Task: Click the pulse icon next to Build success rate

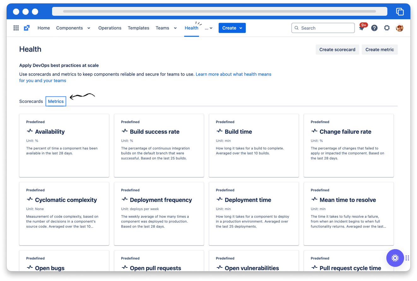Action: [x=125, y=131]
